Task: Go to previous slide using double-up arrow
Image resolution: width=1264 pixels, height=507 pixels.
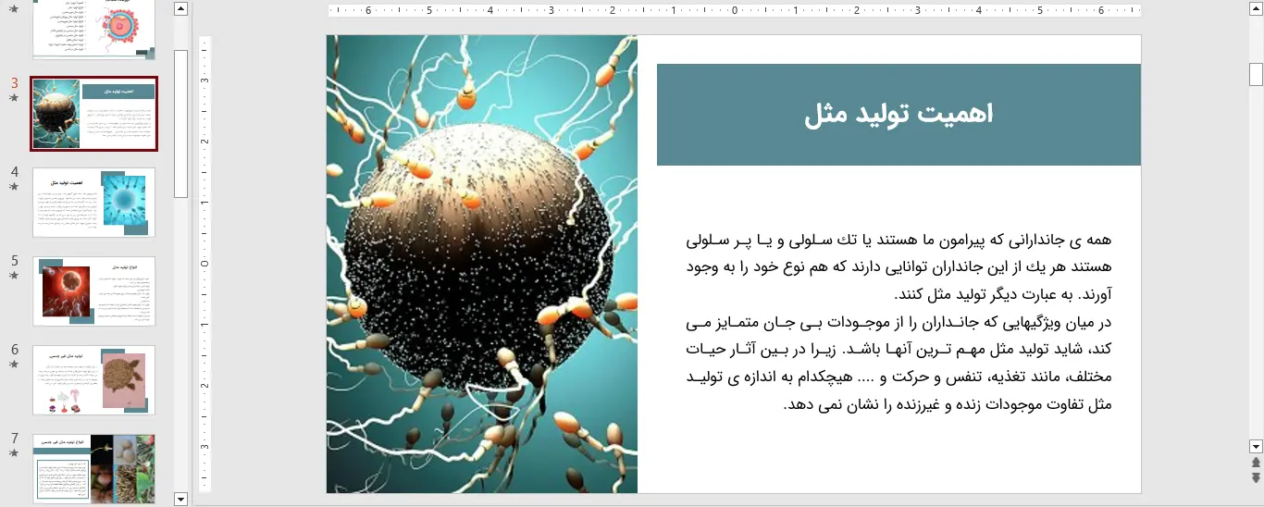Action: (x=1256, y=462)
